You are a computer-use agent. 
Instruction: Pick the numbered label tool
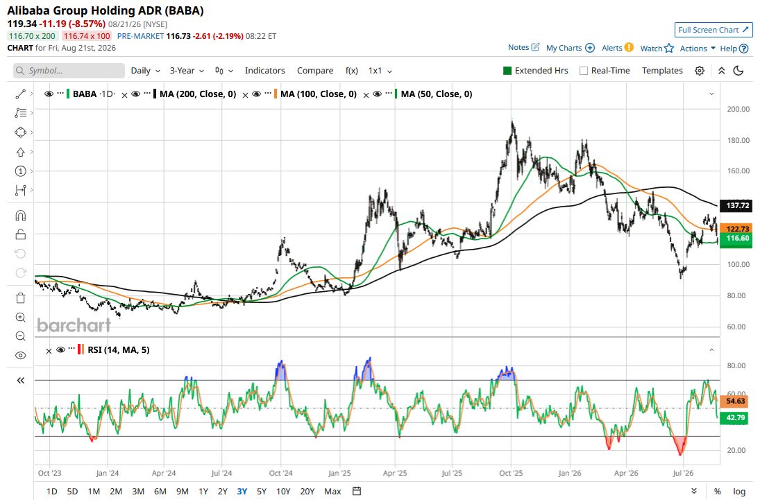pos(20,171)
